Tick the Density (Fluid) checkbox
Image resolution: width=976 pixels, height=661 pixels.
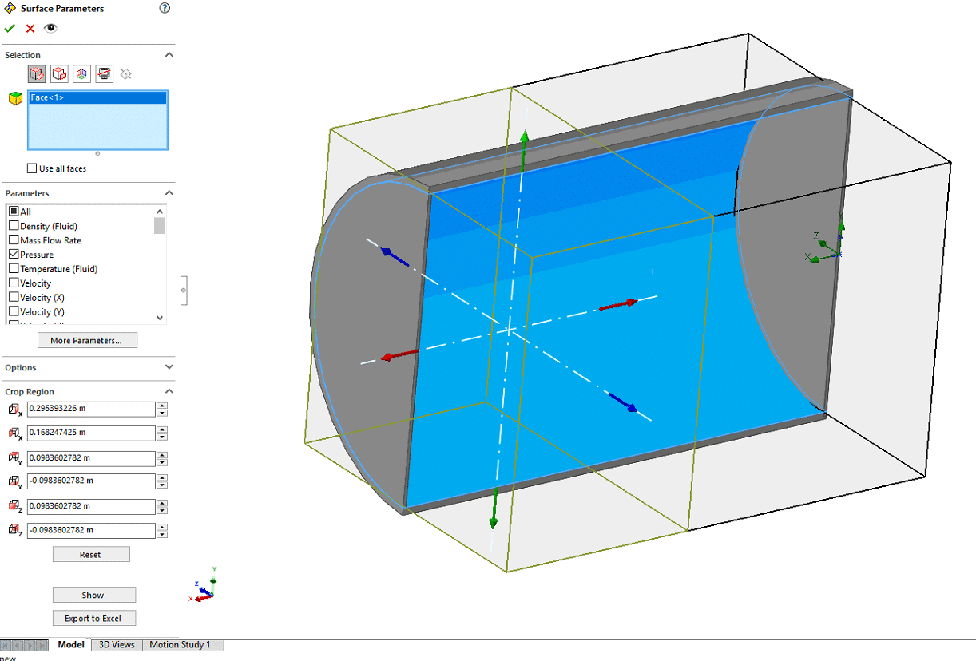(x=14, y=226)
